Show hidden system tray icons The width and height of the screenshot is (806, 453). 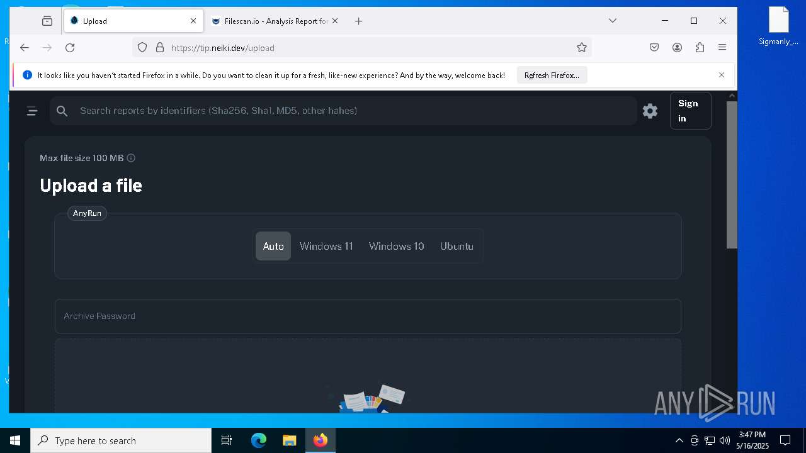(x=679, y=440)
